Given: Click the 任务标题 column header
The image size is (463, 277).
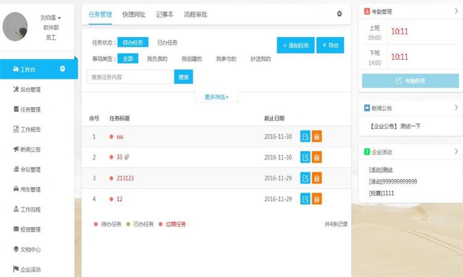Looking at the screenshot, I should 120,118.
